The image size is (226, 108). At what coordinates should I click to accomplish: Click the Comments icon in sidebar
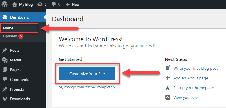click(5, 79)
